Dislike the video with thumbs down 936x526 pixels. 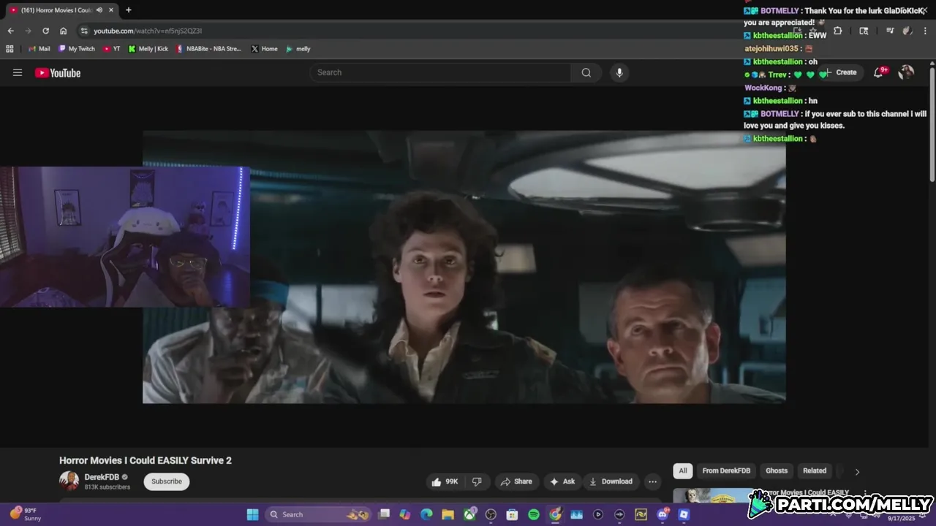pyautogui.click(x=477, y=481)
